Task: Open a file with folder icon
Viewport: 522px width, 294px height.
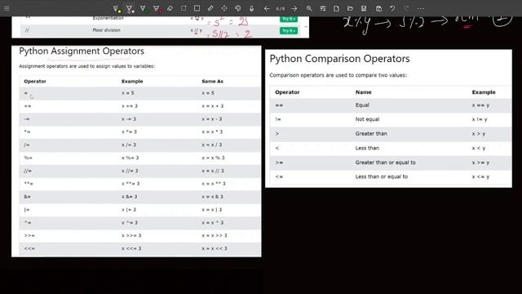Action: point(350,8)
